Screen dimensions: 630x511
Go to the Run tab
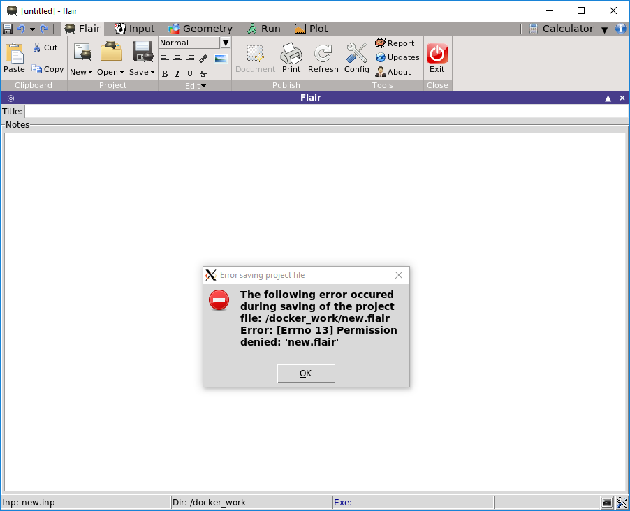coord(263,29)
